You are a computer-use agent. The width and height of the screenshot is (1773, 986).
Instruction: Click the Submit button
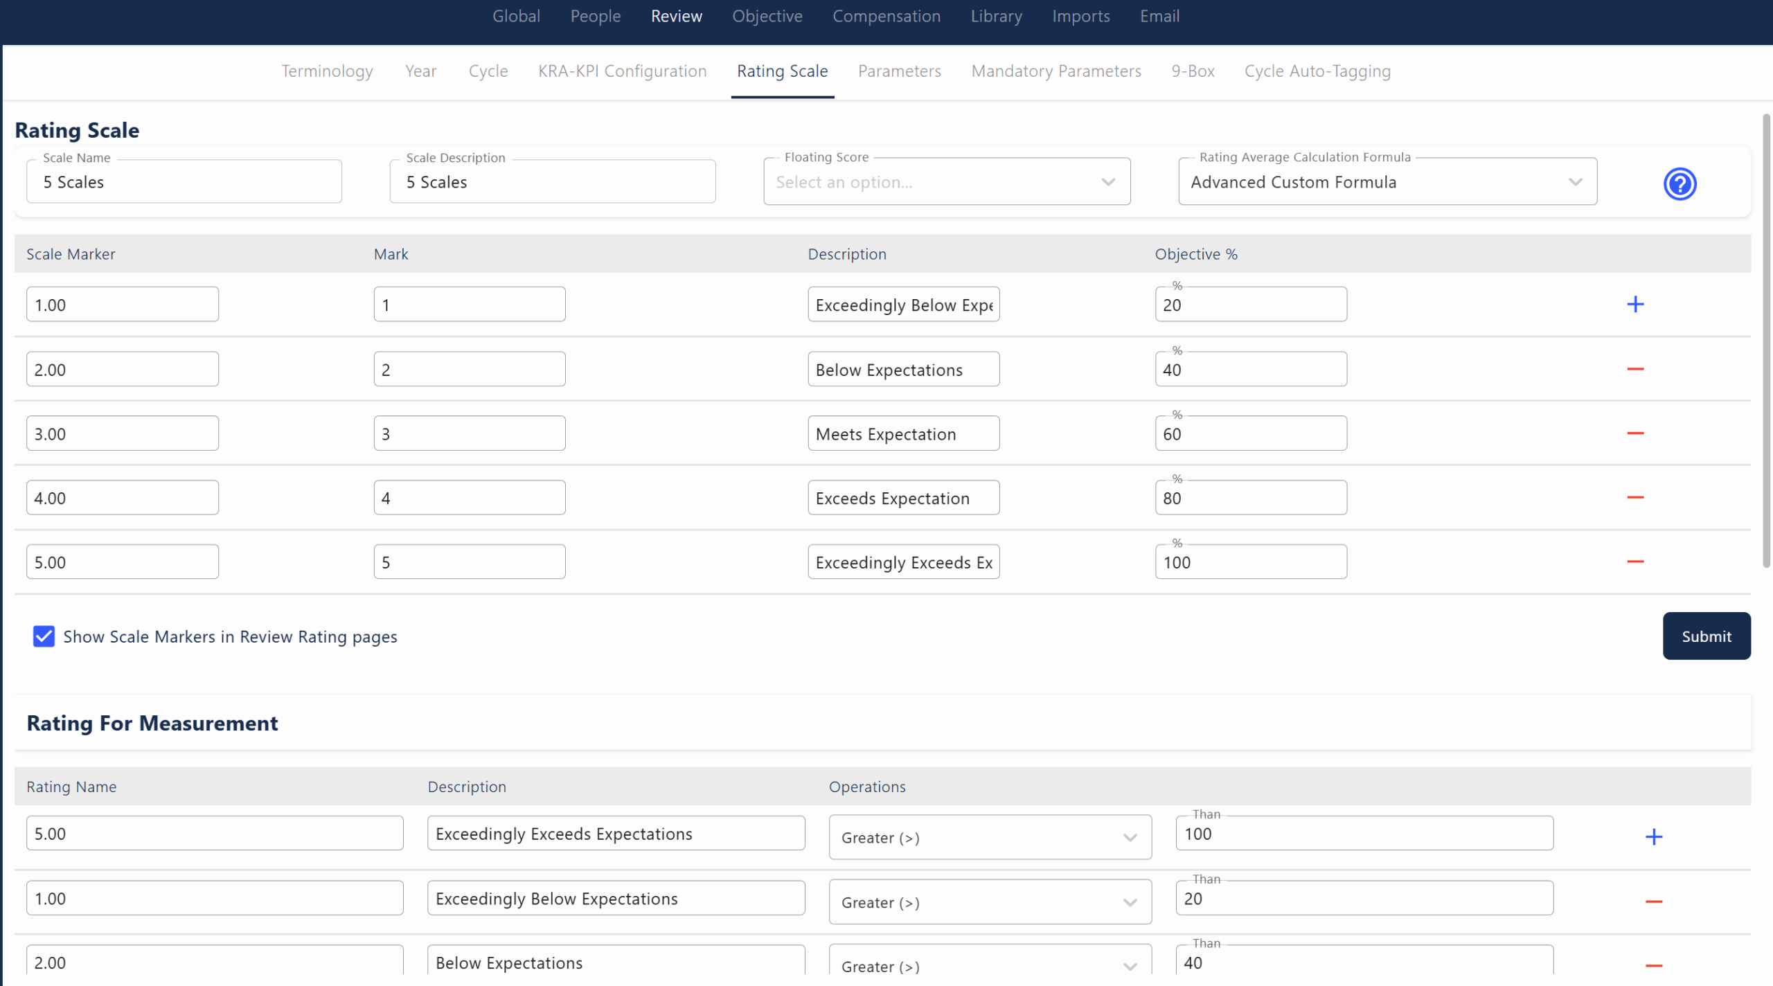click(1706, 636)
